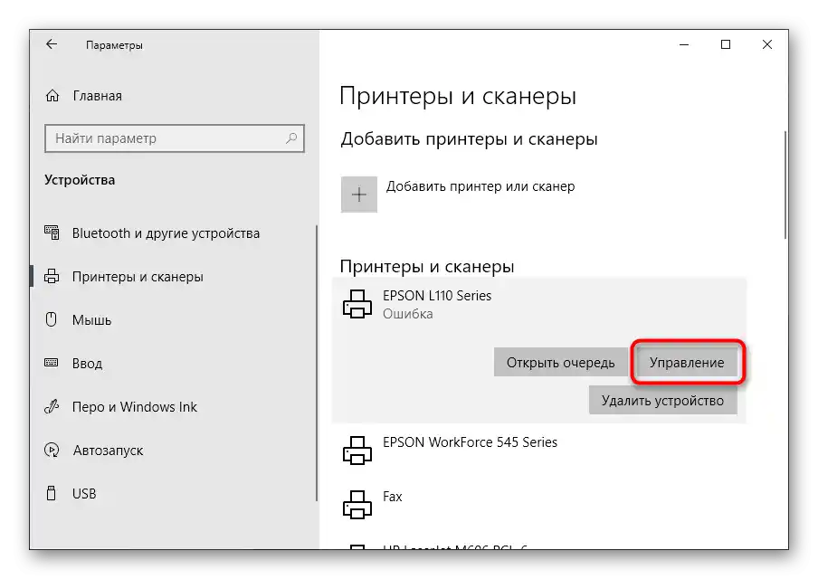Image resolution: width=818 pixels, height=579 pixels.
Task: Click the mouse icon beside Мышь
Action: tap(51, 319)
